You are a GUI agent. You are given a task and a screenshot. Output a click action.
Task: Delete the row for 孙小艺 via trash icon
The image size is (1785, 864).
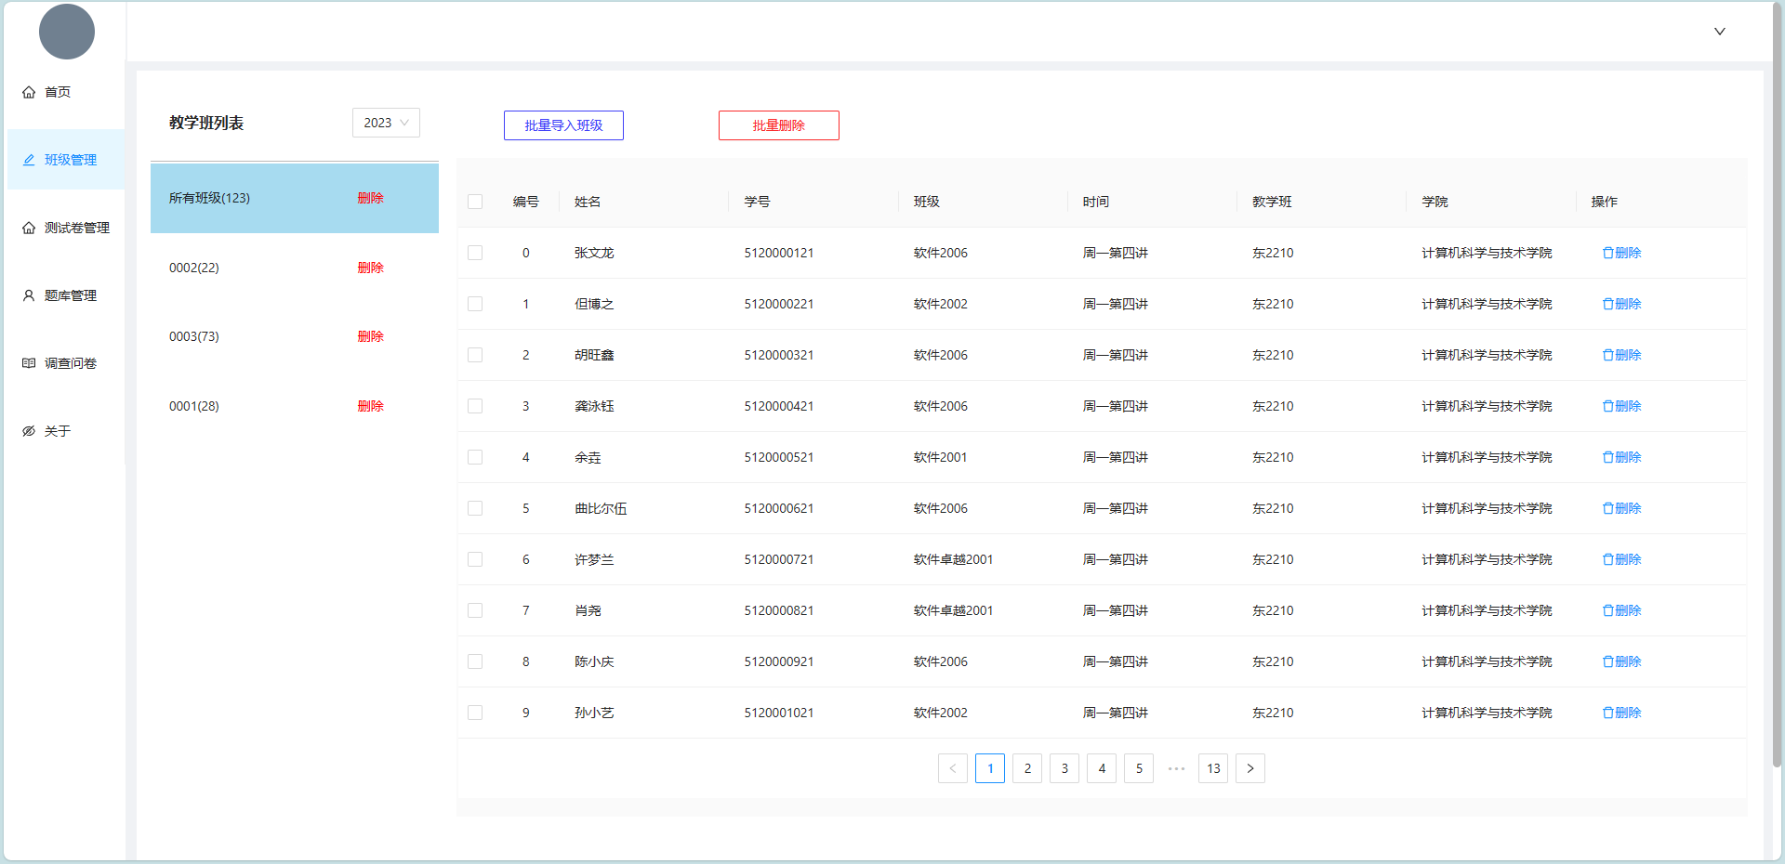coord(1608,713)
